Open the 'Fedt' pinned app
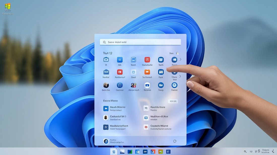Screen dimensions: 277x155 pyautogui.click(x=161, y=72)
